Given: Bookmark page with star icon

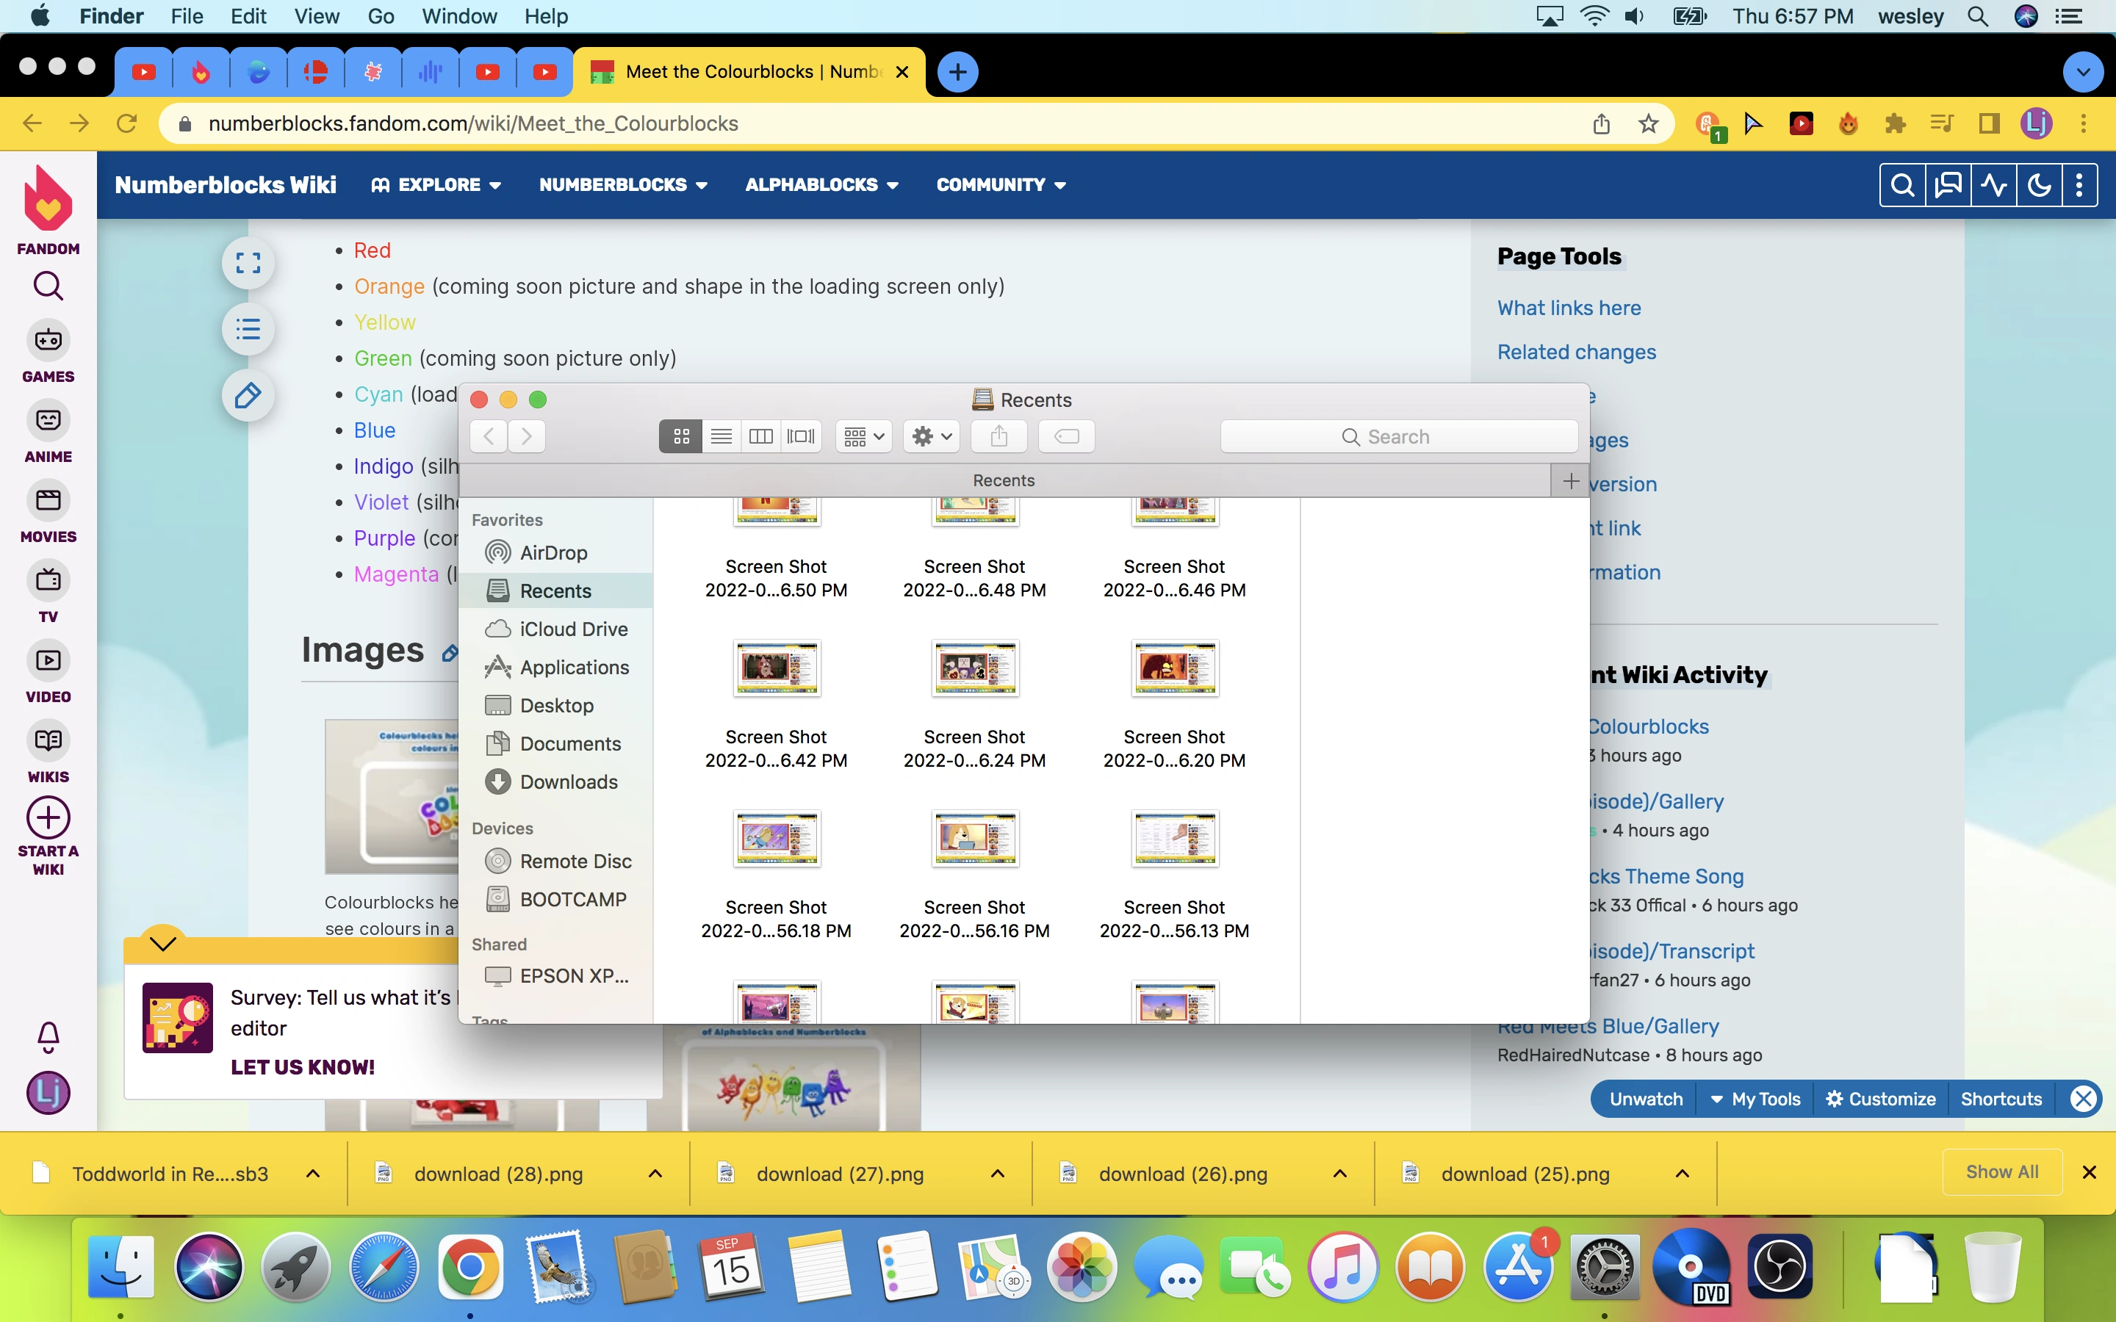Looking at the screenshot, I should 1648,123.
